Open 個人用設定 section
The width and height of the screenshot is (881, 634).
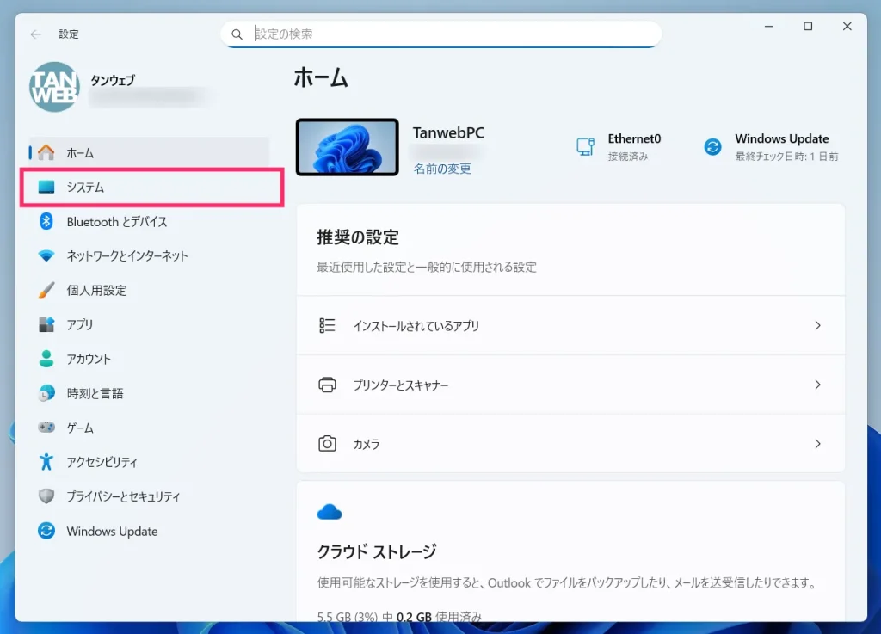point(149,290)
